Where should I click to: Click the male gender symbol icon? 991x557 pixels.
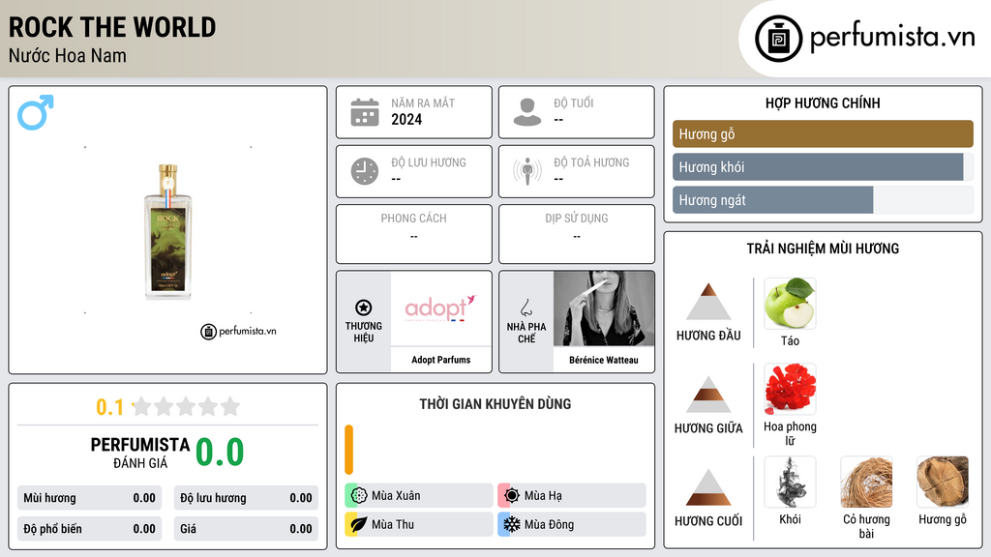pos(36,112)
